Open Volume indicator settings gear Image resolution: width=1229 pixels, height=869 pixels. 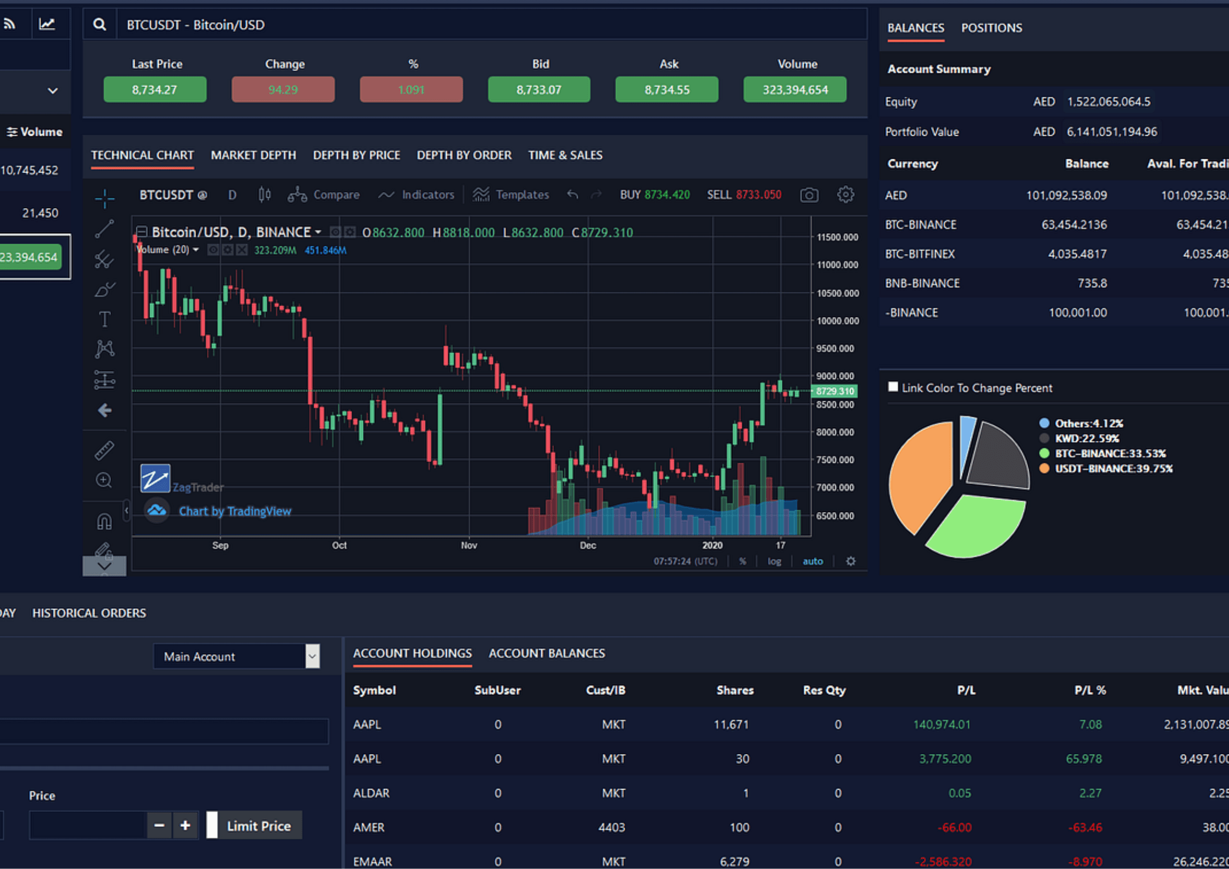(x=227, y=250)
